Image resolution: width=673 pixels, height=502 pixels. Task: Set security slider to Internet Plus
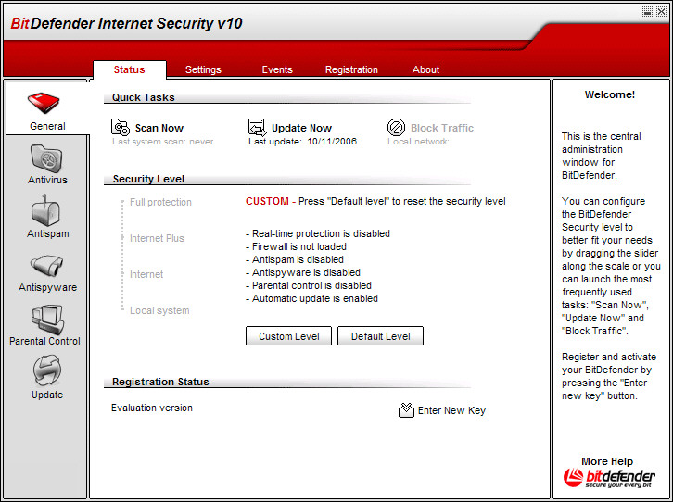click(x=157, y=238)
